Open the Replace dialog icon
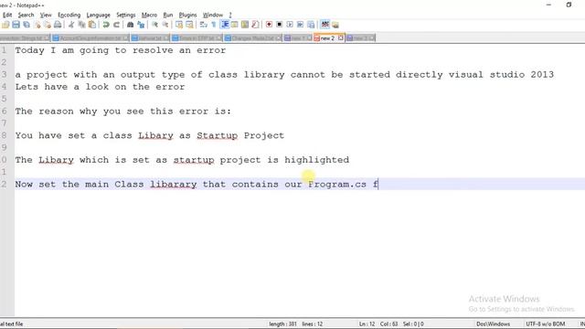The height and width of the screenshot is (329, 585). coord(141,25)
